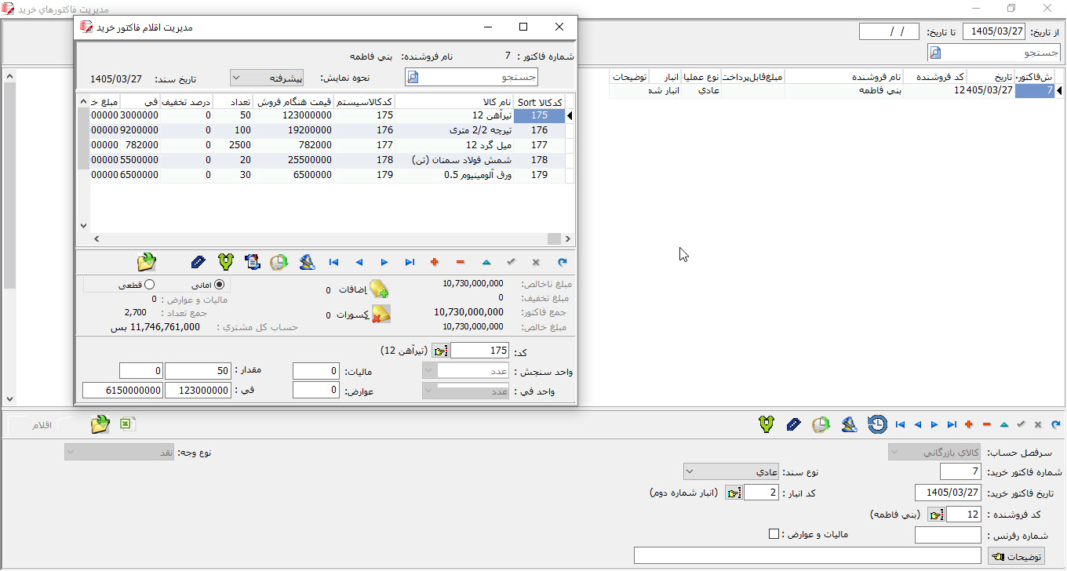Click the folder with green arrow in main window toolbar
The image size is (1067, 571).
point(100,424)
